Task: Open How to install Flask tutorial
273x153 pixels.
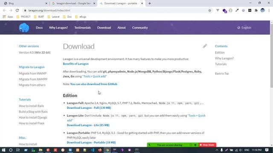Action: tap(32, 123)
